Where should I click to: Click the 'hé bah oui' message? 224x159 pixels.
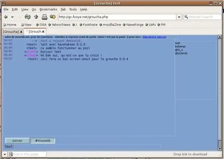click(71, 55)
